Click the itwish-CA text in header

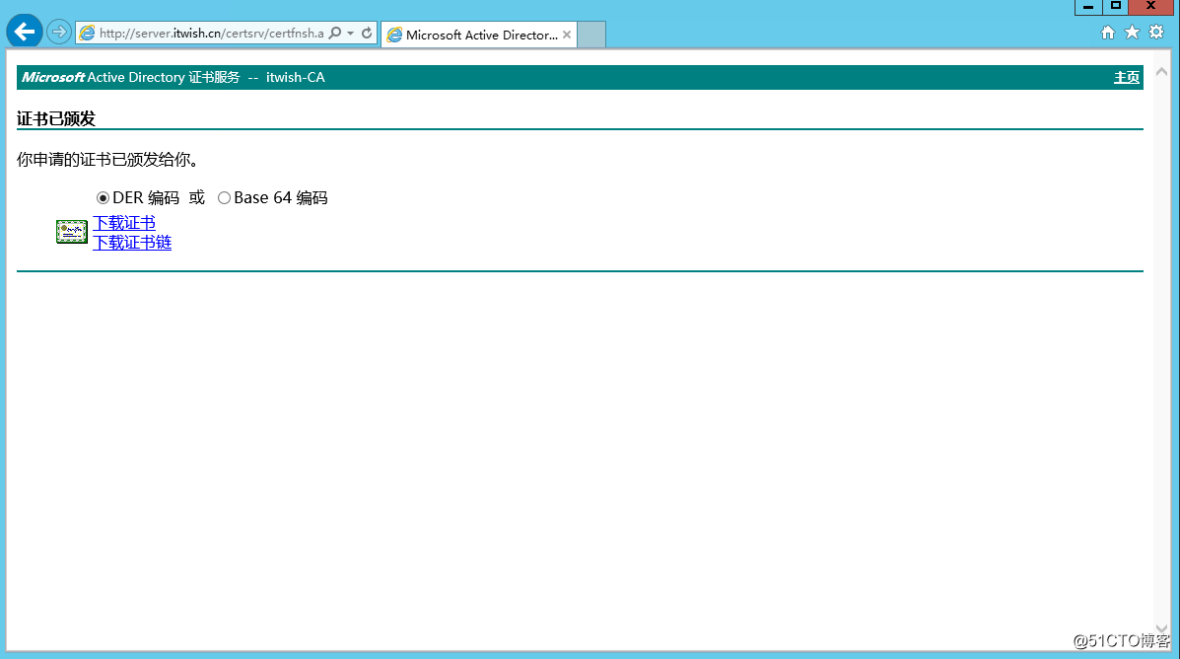[x=296, y=78]
